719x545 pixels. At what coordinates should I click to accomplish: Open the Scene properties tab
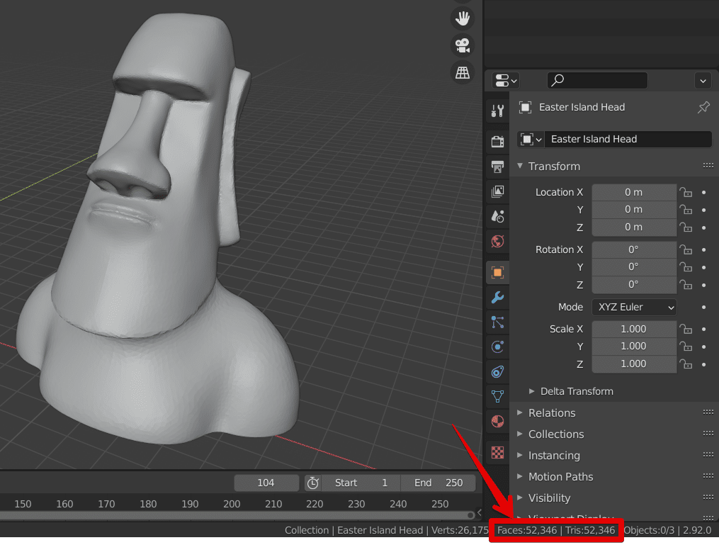[497, 215]
